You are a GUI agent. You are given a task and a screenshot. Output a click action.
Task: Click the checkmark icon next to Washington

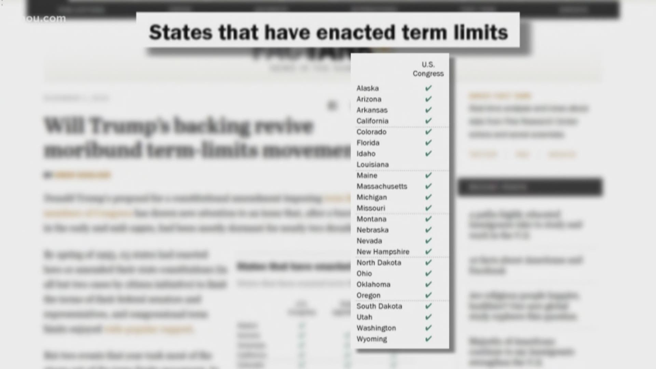click(x=428, y=328)
